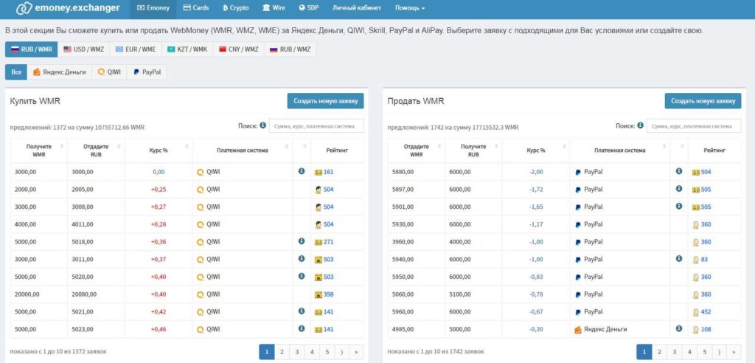Image resolution: width=755 pixels, height=363 pixels.
Task: Click info icon on the 5020,00 row
Action: pyautogui.click(x=302, y=276)
